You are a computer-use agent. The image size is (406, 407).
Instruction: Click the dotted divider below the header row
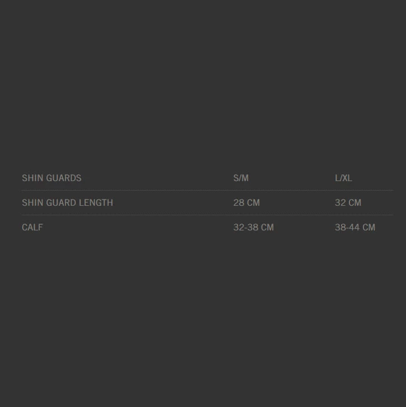pyautogui.click(x=207, y=191)
